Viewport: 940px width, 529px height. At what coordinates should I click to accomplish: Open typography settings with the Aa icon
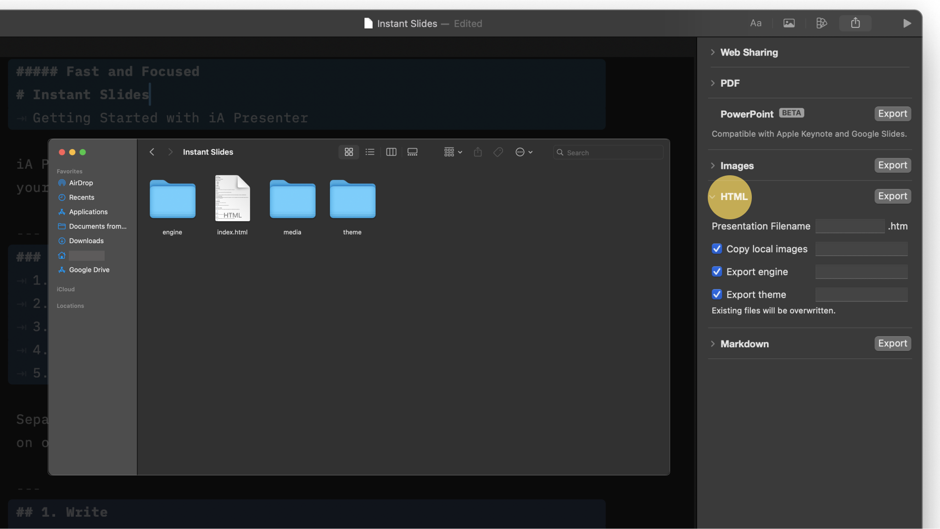[x=755, y=23]
